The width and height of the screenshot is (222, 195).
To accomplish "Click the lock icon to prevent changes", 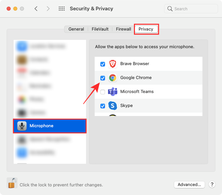I will pyautogui.click(x=12, y=183).
